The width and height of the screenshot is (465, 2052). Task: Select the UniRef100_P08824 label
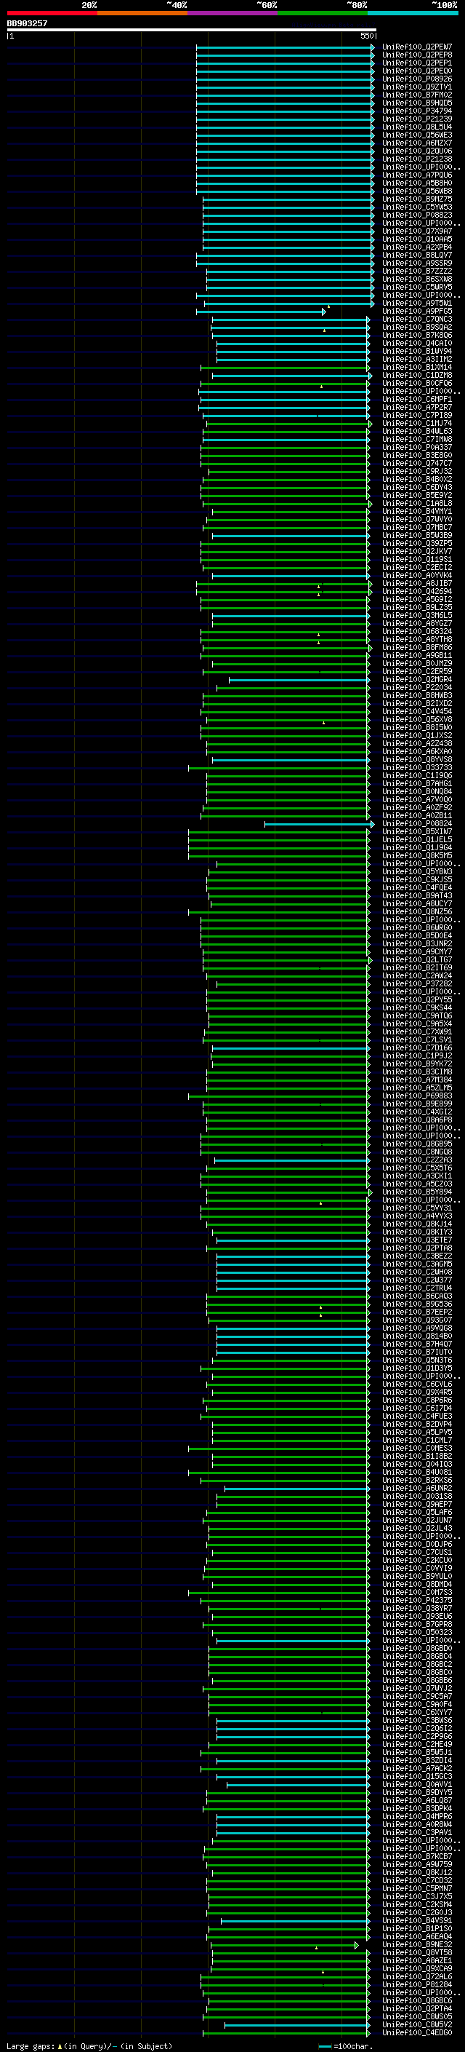(416, 824)
